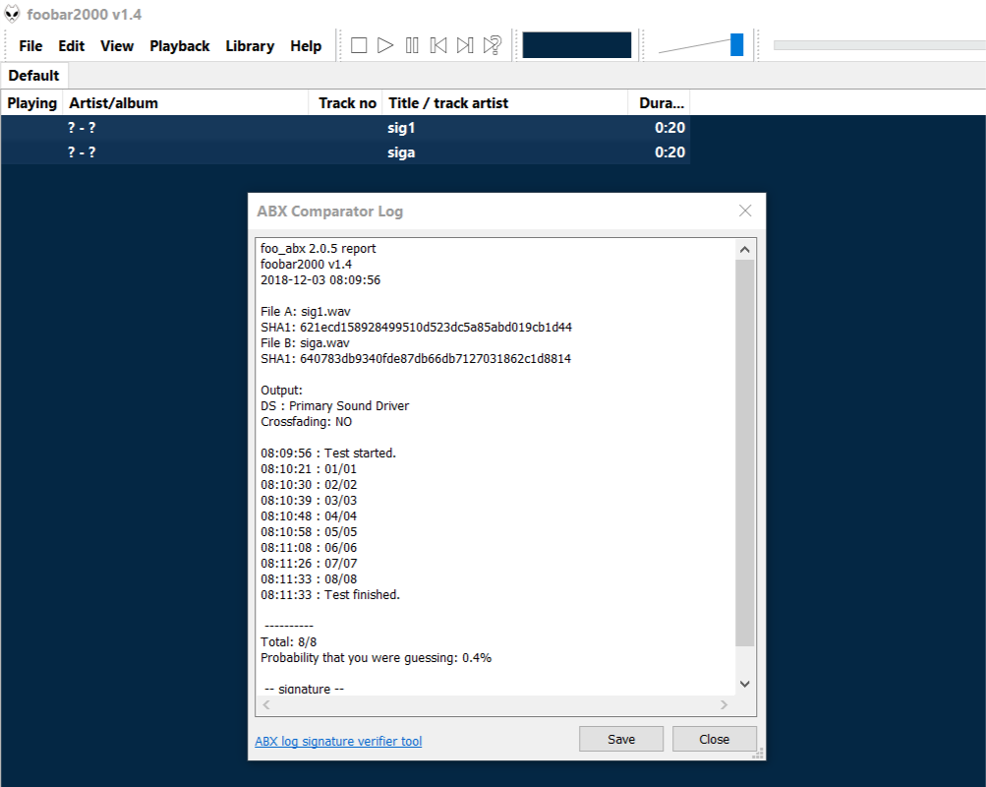Click the vertical scrollbar thumb in log
The height and width of the screenshot is (787, 986).
[744, 453]
